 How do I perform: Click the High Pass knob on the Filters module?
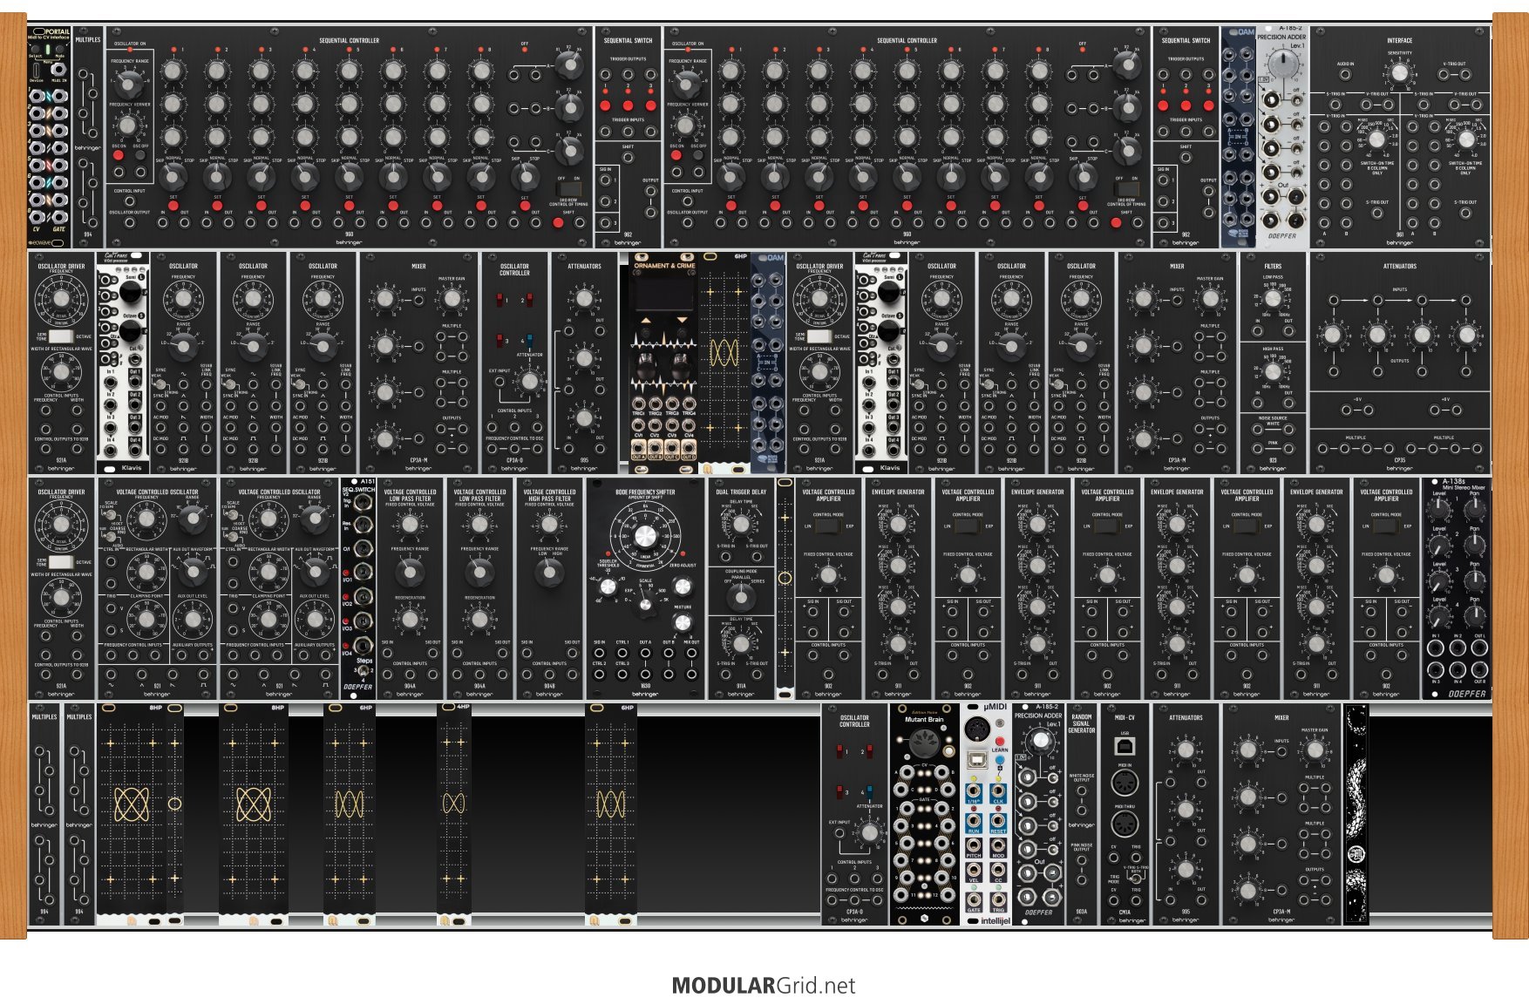(x=1273, y=372)
